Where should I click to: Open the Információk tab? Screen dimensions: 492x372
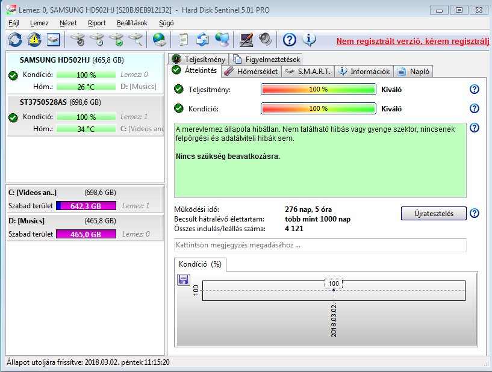click(x=364, y=72)
